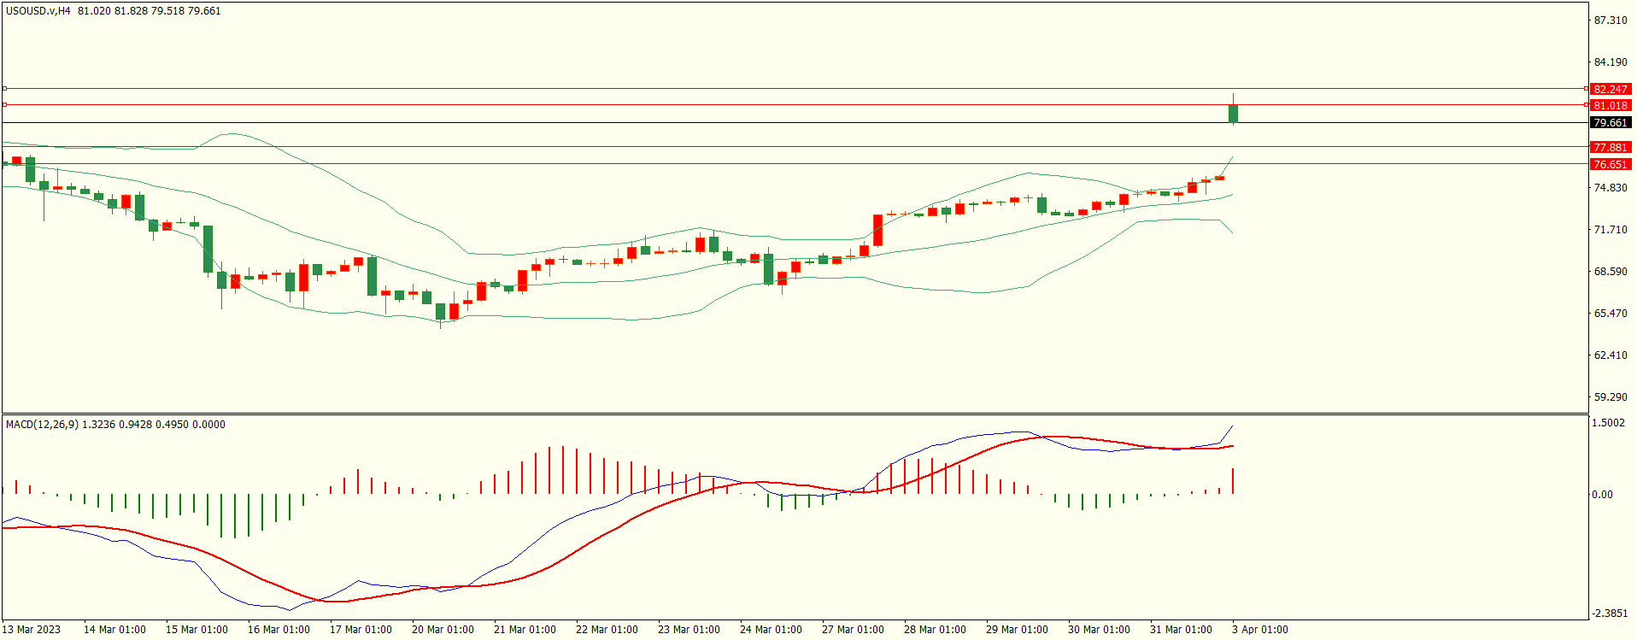
Task: Grab left anchor handle of 82.247 line
Action: point(5,88)
